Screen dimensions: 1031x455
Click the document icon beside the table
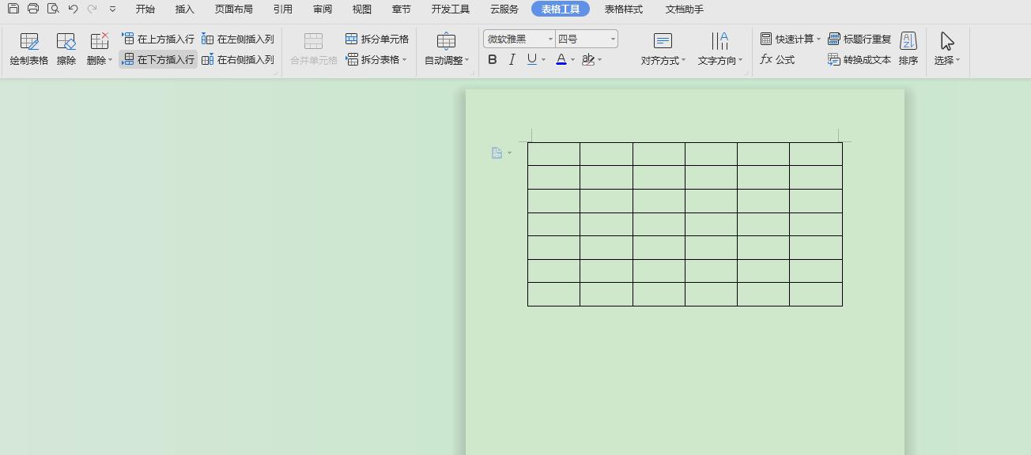497,152
